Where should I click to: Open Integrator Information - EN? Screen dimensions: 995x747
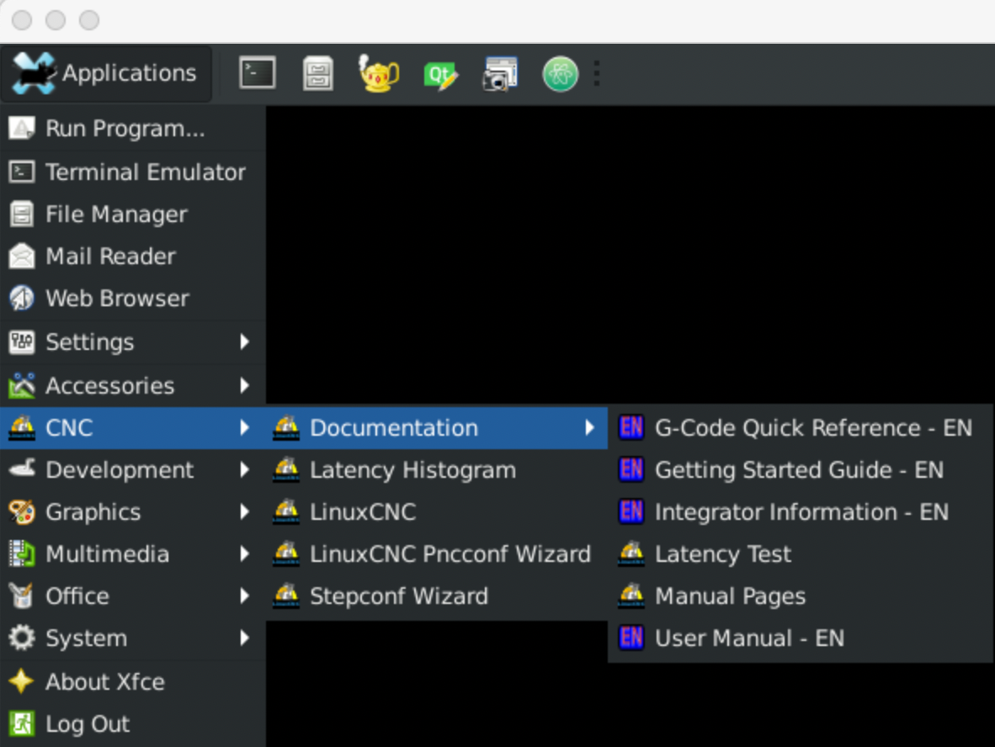[x=801, y=511]
